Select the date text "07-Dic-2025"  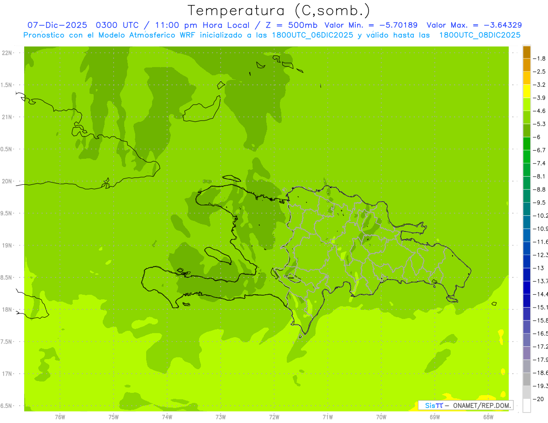57,25
